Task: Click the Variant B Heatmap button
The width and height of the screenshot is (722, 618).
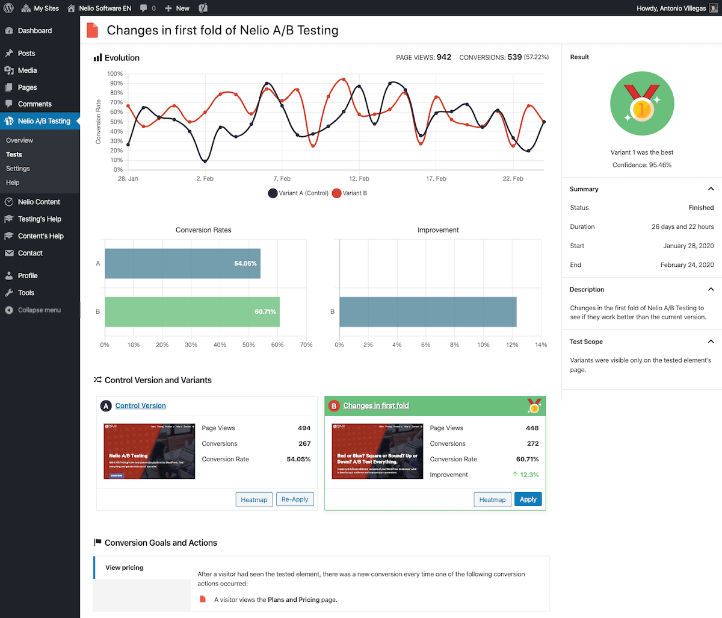Action: [493, 499]
